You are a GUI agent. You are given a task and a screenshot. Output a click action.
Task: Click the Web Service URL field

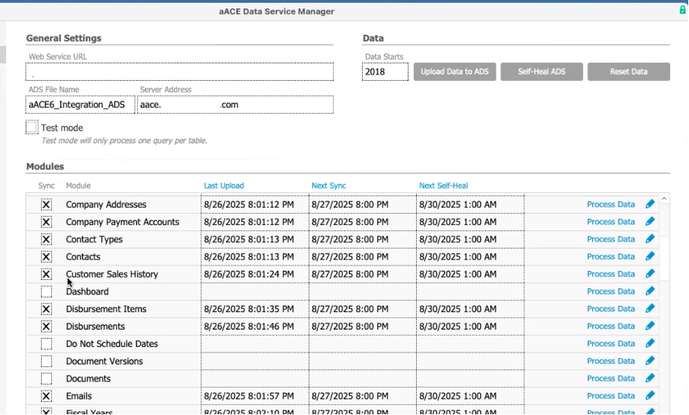179,72
